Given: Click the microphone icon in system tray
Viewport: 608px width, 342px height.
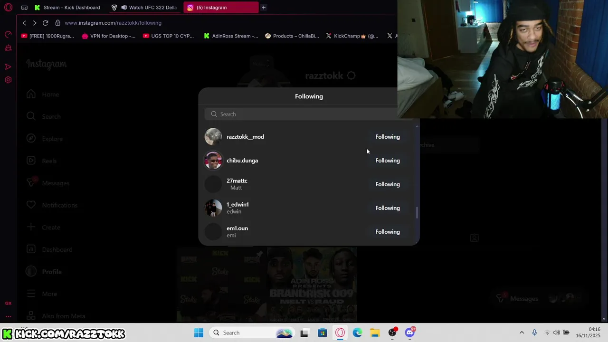Looking at the screenshot, I should point(534,332).
